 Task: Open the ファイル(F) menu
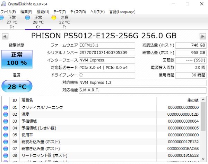pos(8,12)
